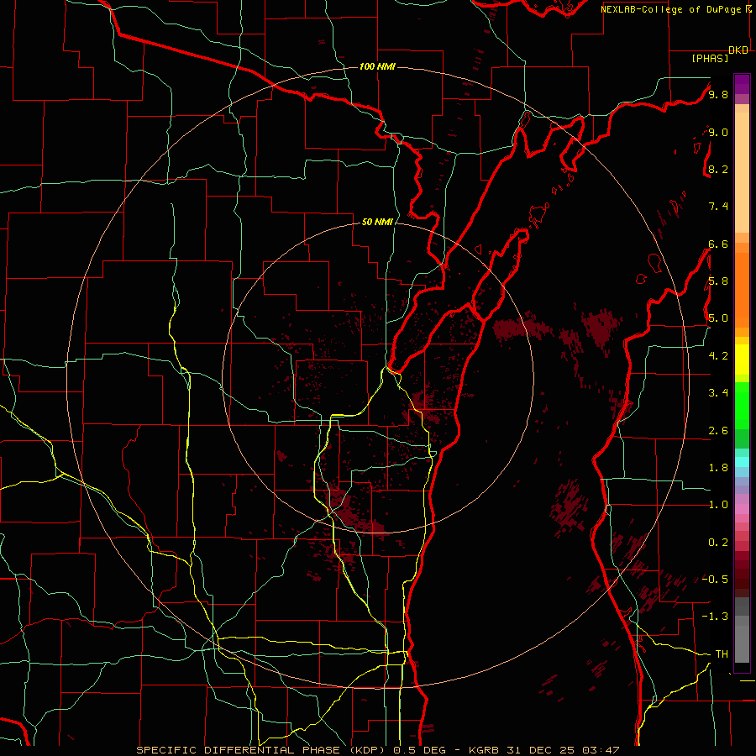Click the 8.2 scale value
The width and height of the screenshot is (756, 756).
pos(718,169)
